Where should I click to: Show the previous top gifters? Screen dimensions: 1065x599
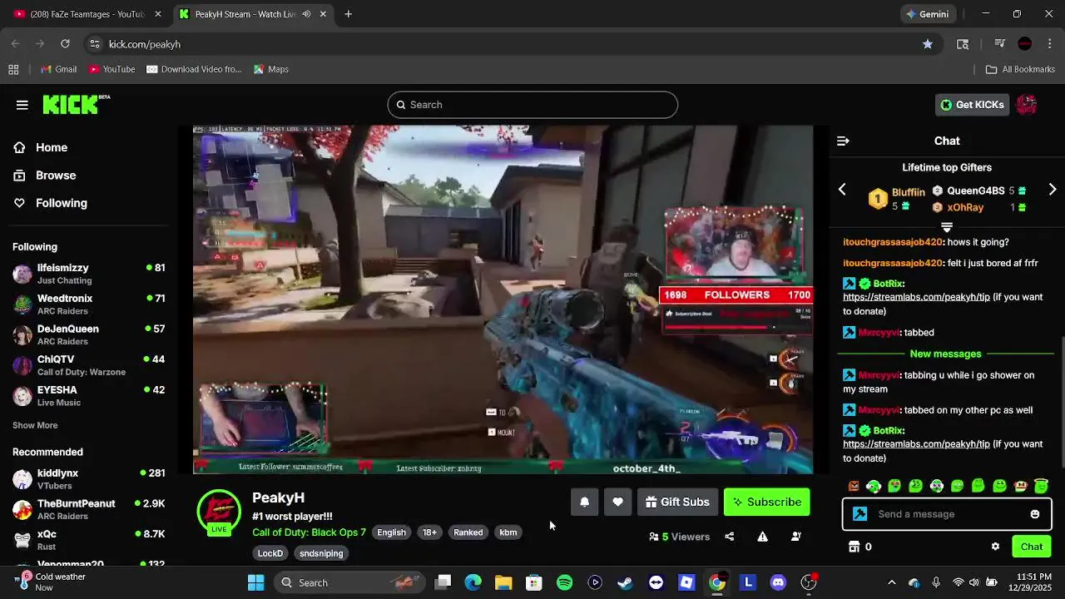[842, 190]
